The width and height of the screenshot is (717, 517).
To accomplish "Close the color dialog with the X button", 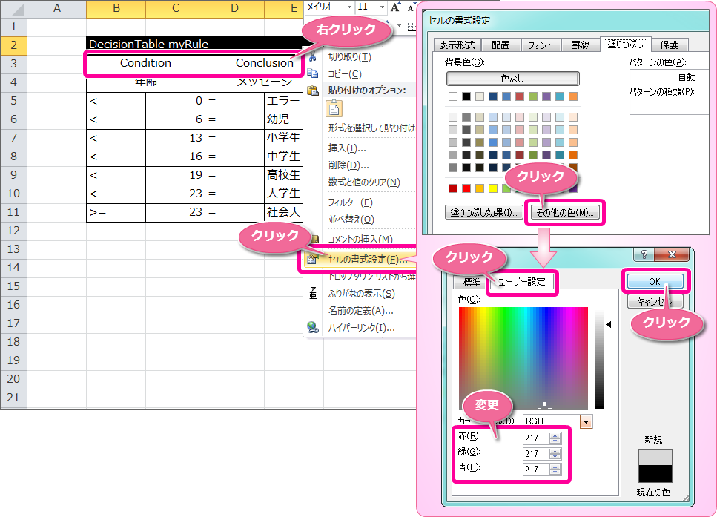I will tap(672, 254).
